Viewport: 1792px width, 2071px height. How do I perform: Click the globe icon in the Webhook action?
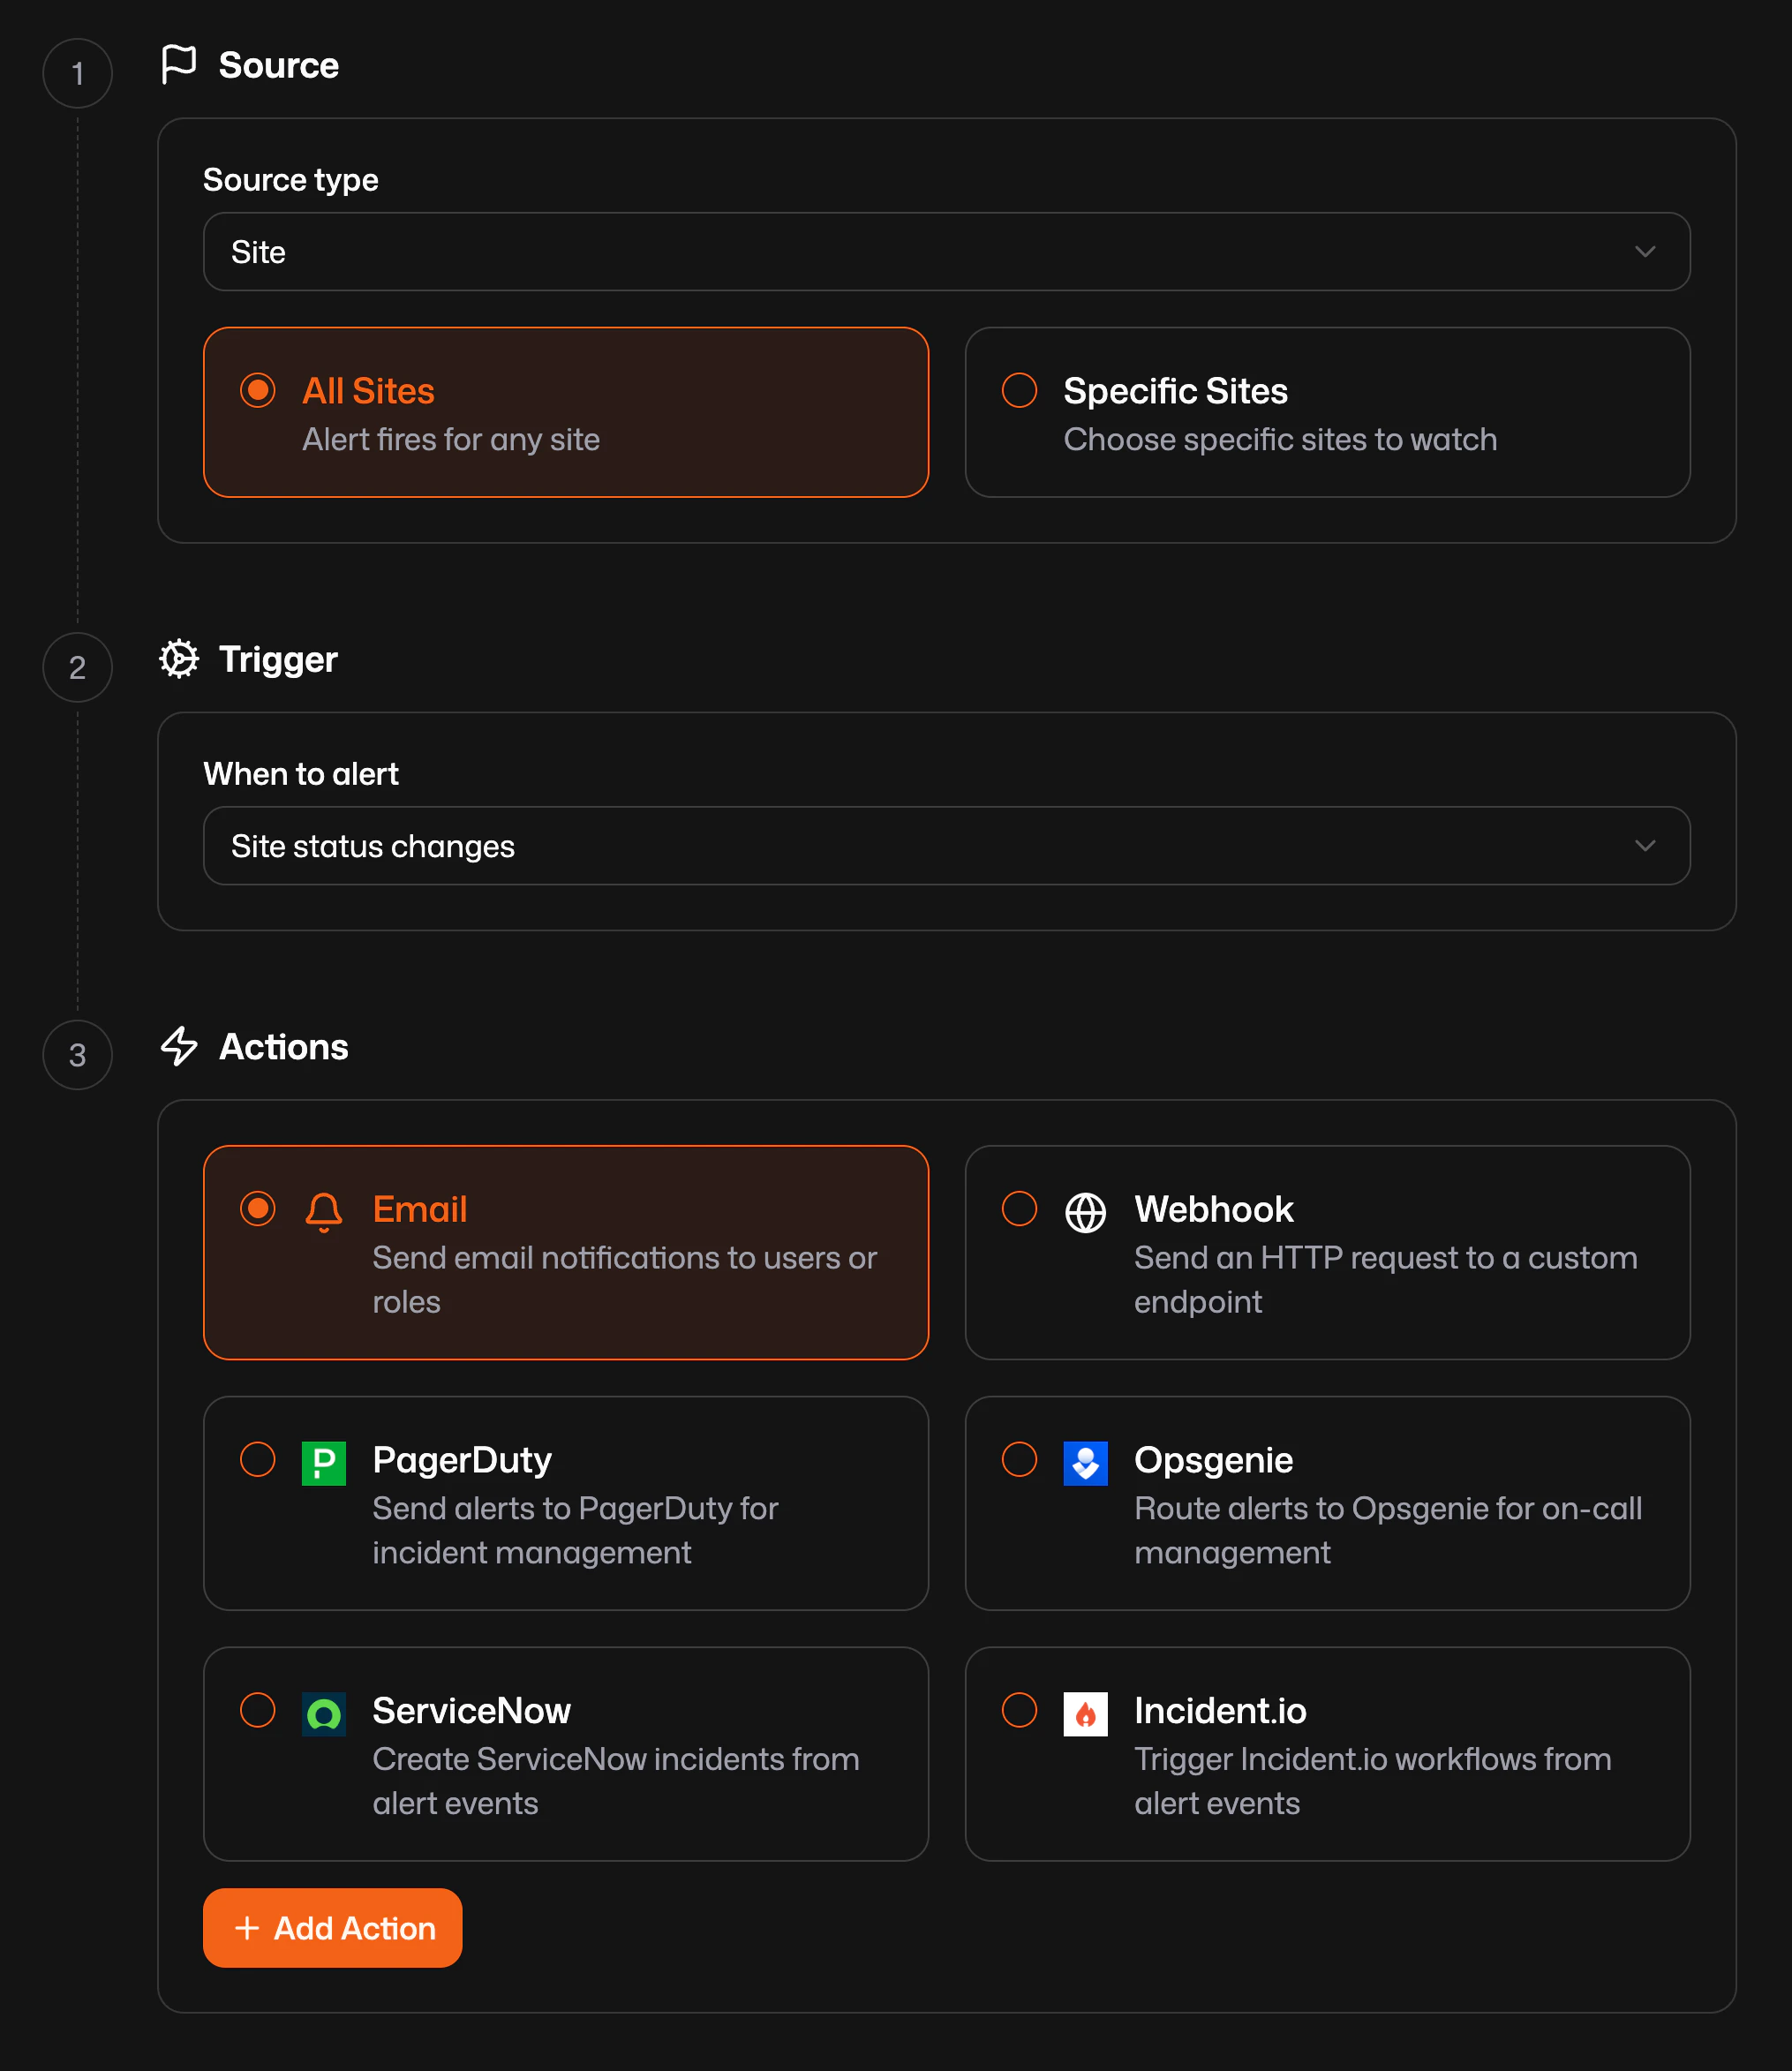(x=1085, y=1210)
